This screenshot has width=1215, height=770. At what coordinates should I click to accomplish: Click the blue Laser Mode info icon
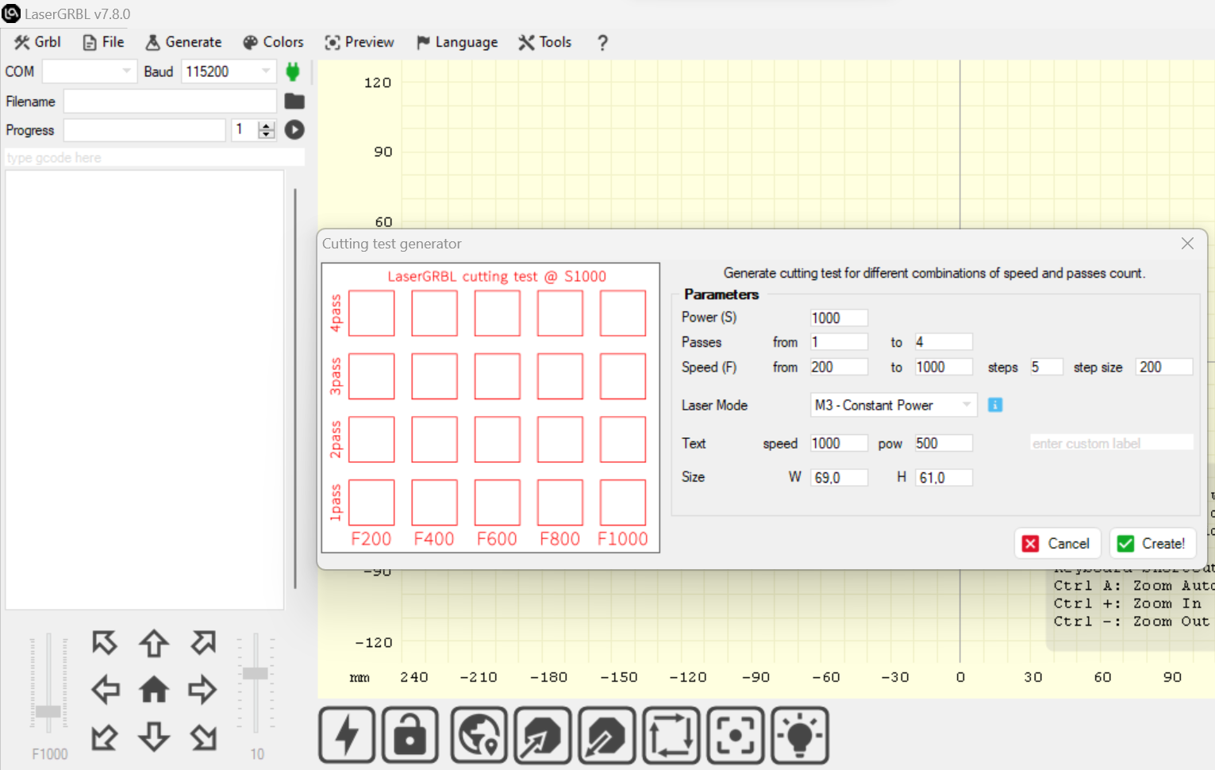pyautogui.click(x=994, y=405)
